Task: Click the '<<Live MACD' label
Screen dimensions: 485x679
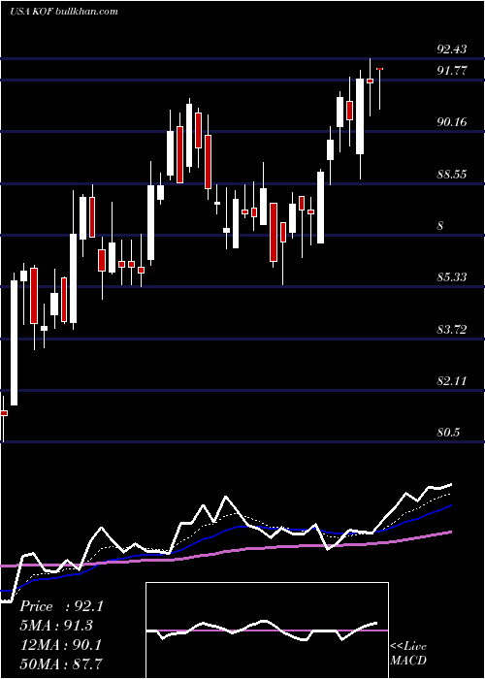Action: click(x=408, y=653)
